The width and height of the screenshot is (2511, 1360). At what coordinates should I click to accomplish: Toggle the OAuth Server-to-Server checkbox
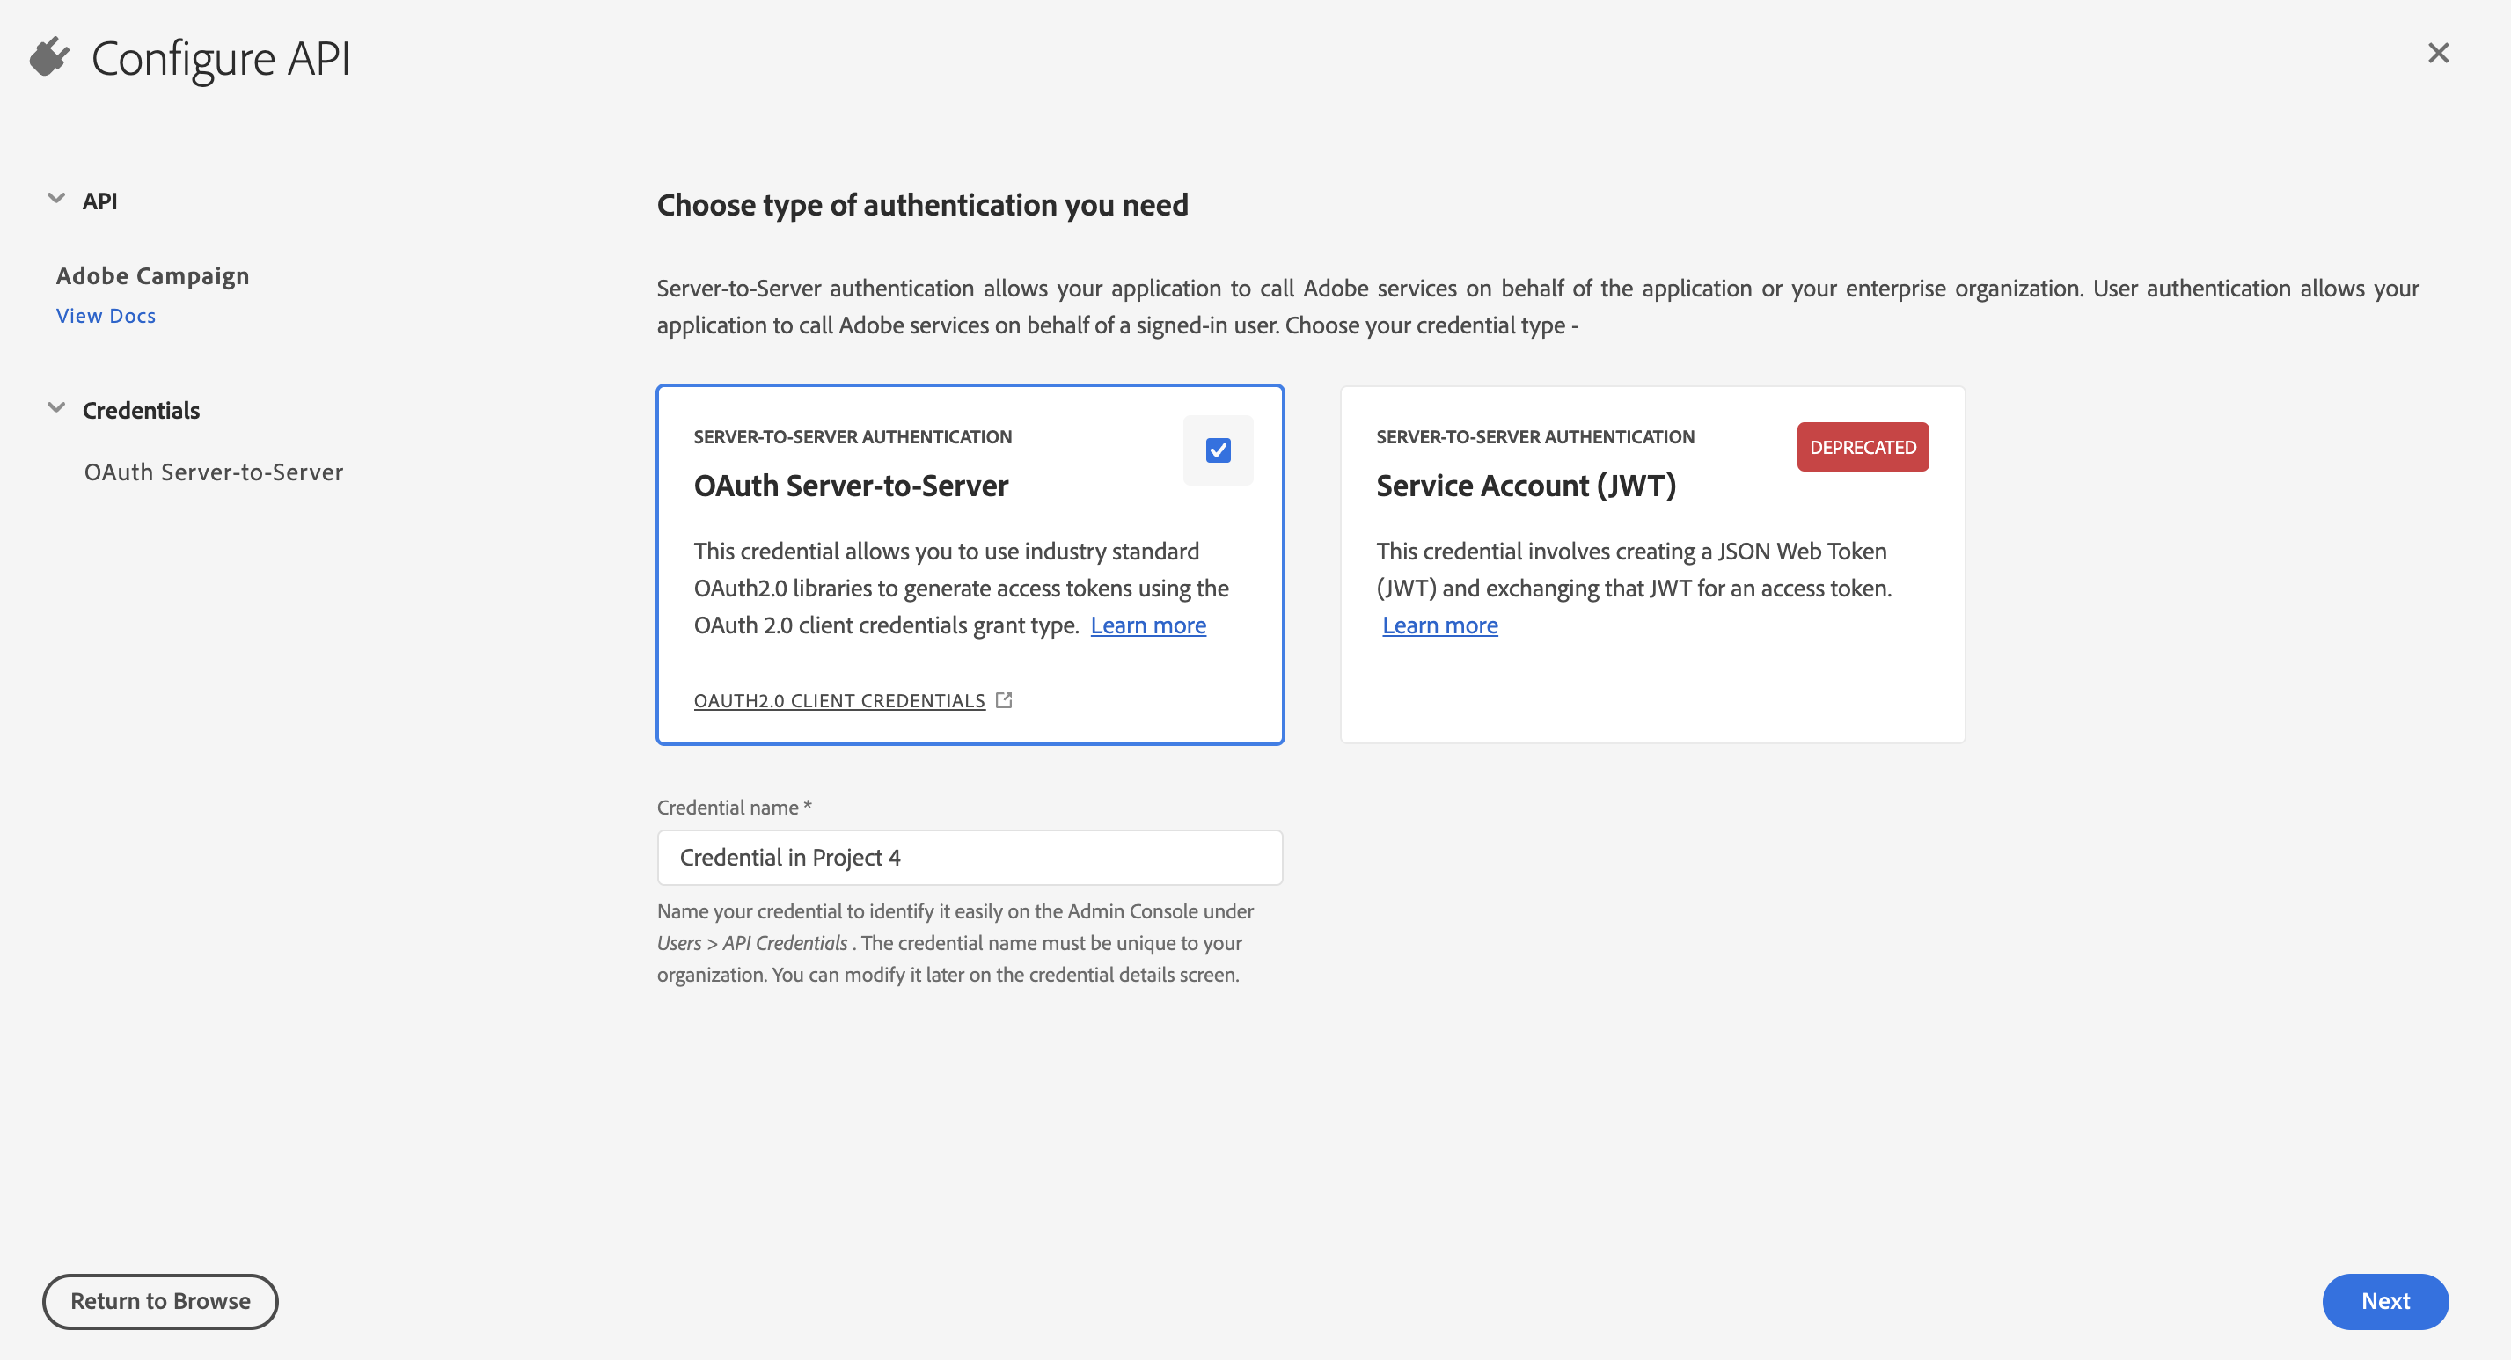tap(1218, 450)
